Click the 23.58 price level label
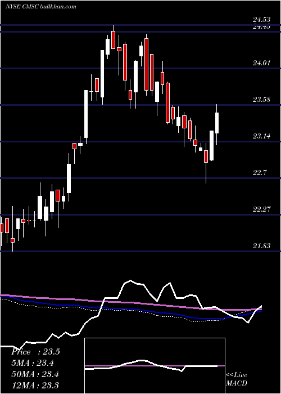This screenshot has height=394, width=281. click(x=261, y=99)
